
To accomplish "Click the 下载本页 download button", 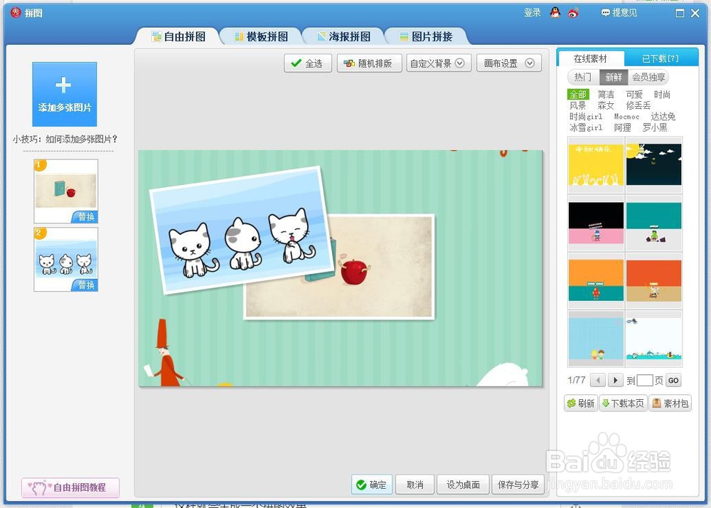I will pyautogui.click(x=624, y=403).
